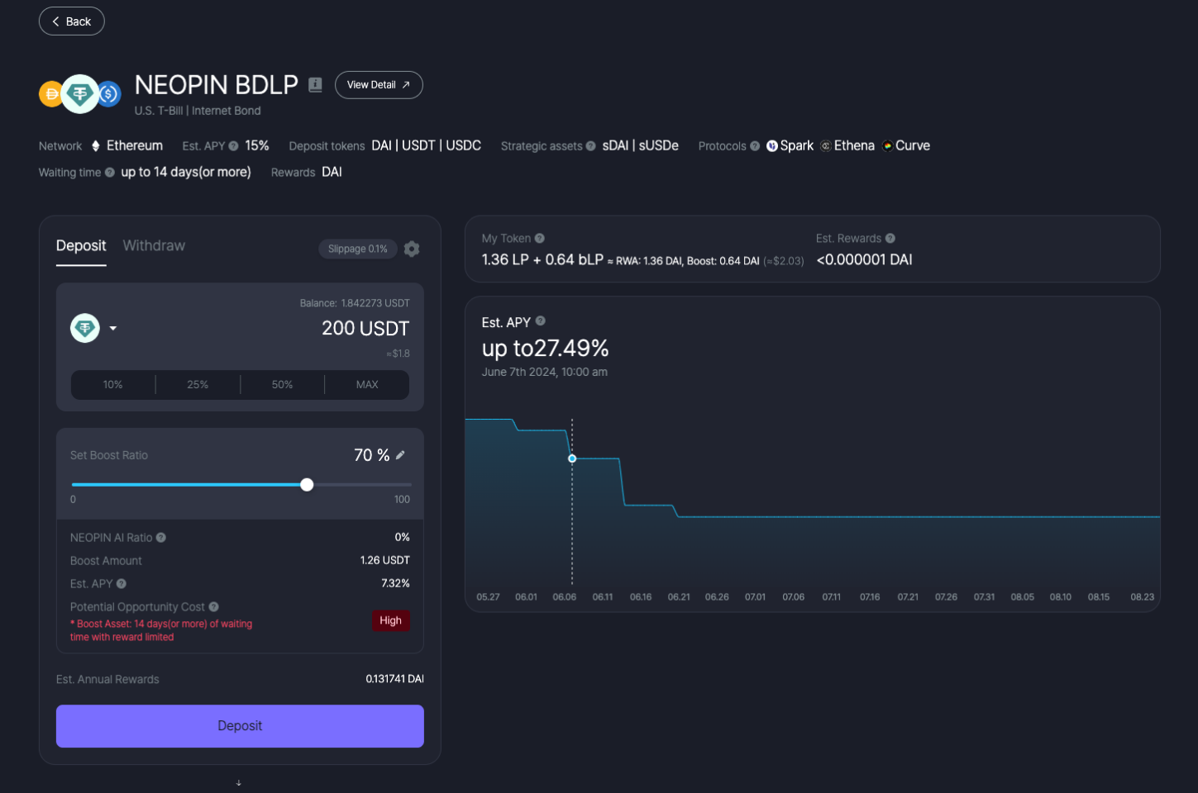Image resolution: width=1198 pixels, height=793 pixels.
Task: Click help icon next to Est. Rewards
Action: 890,239
